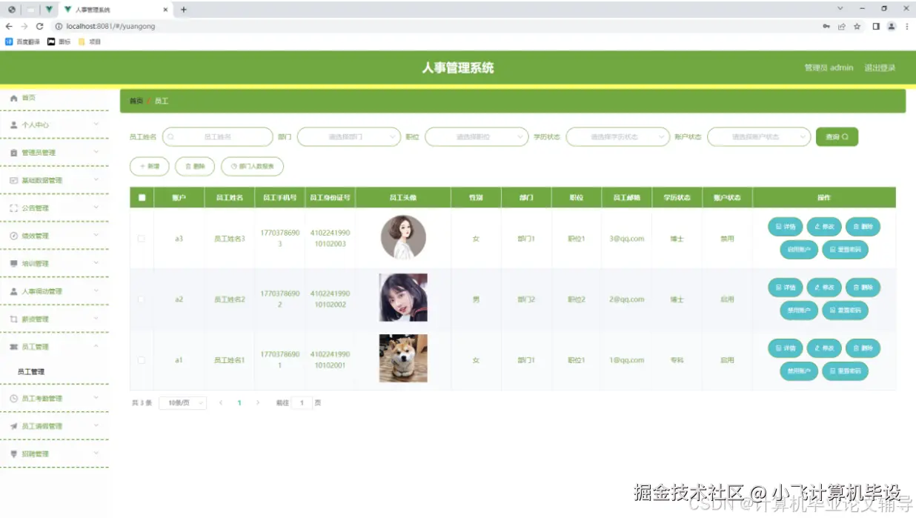Open the 部门 filter dropdown

click(348, 137)
